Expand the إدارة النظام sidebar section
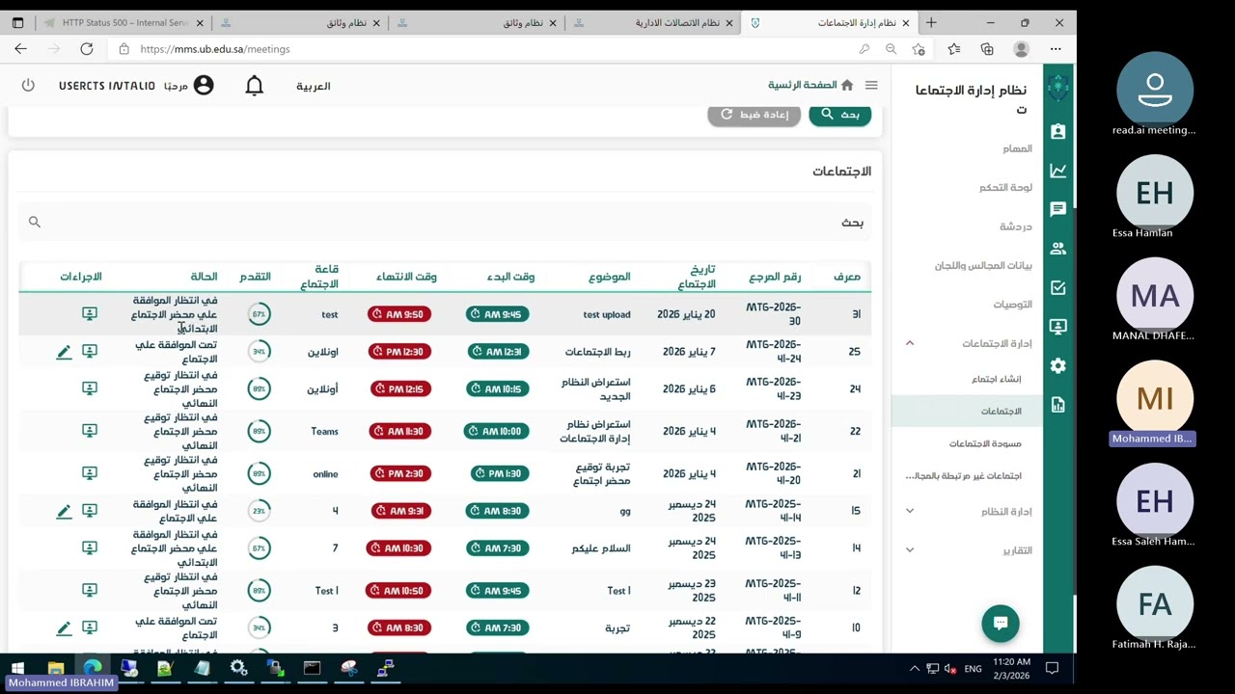Image resolution: width=1235 pixels, height=694 pixels. pos(909,511)
